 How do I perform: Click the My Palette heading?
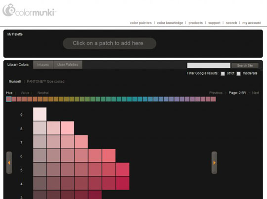(x=15, y=34)
